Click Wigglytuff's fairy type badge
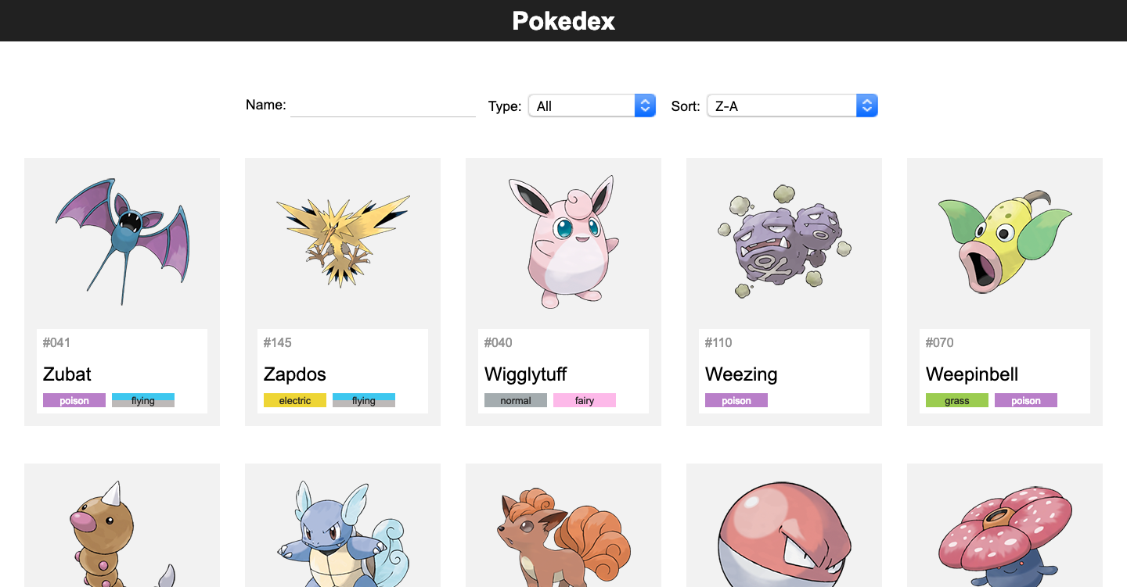The width and height of the screenshot is (1127, 587). (585, 400)
